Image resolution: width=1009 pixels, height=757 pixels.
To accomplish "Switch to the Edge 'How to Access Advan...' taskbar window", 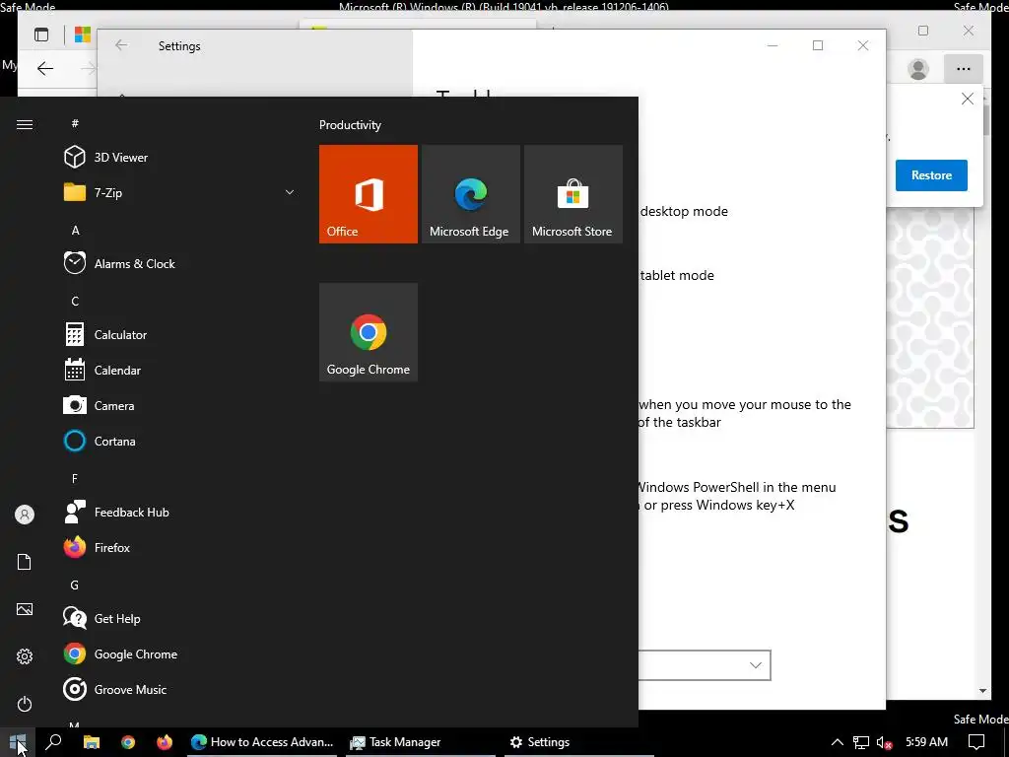I will [x=262, y=742].
